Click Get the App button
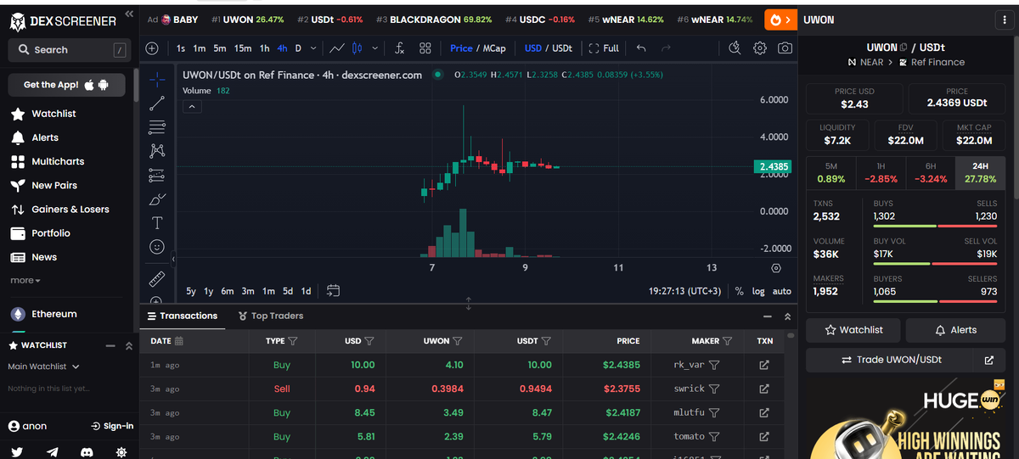The width and height of the screenshot is (1019, 459). pos(66,85)
